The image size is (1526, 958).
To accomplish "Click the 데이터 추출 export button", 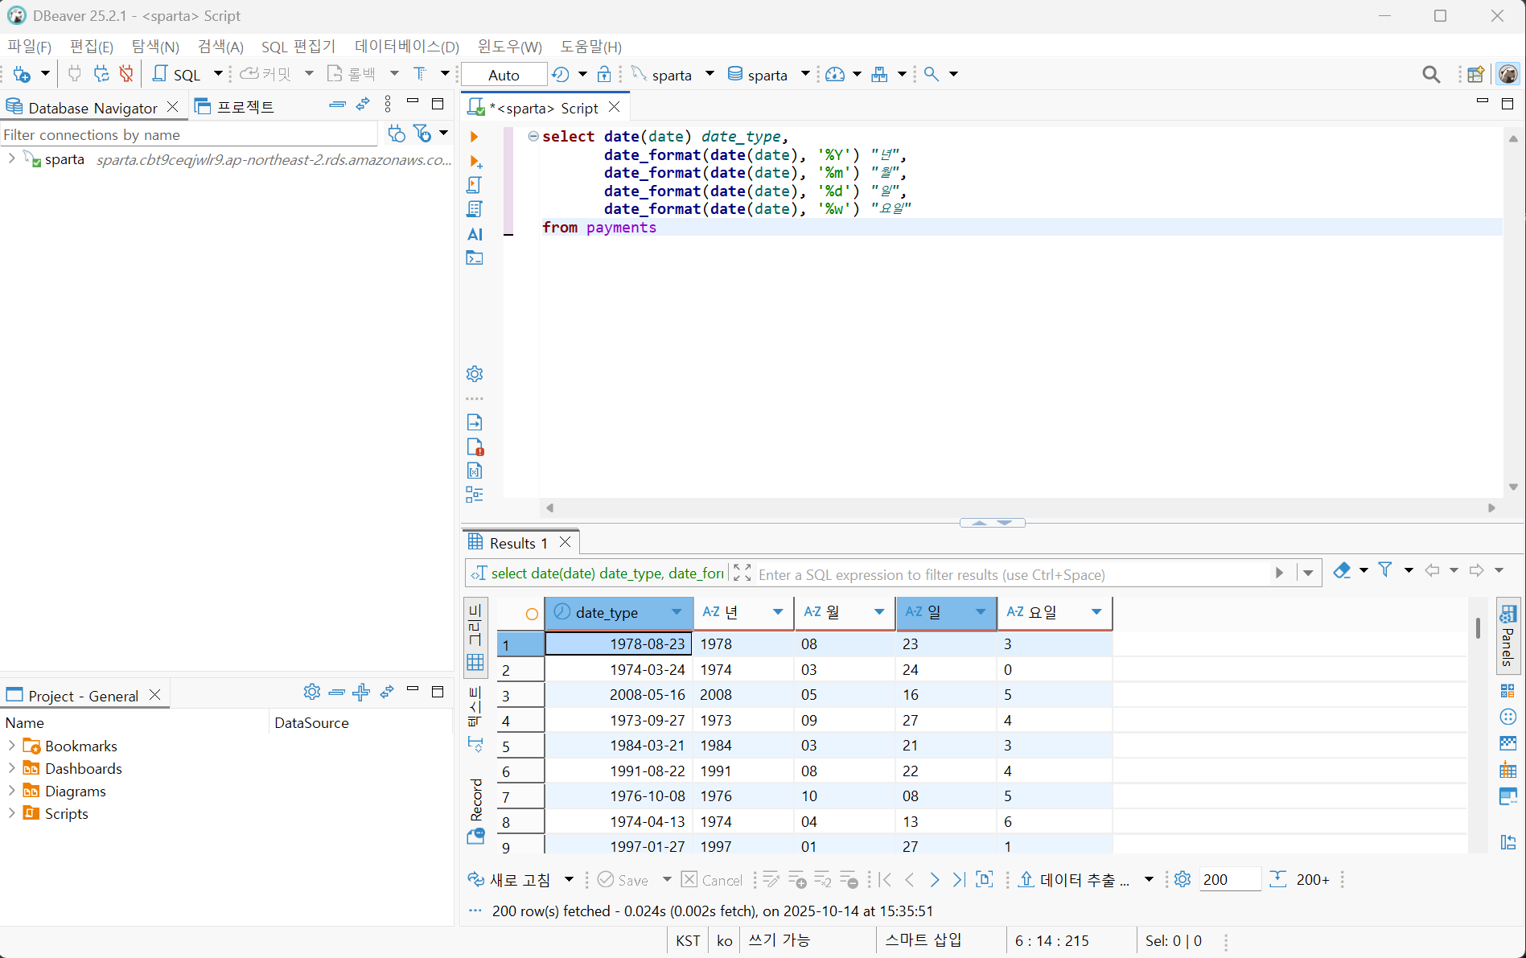I will tap(1075, 880).
